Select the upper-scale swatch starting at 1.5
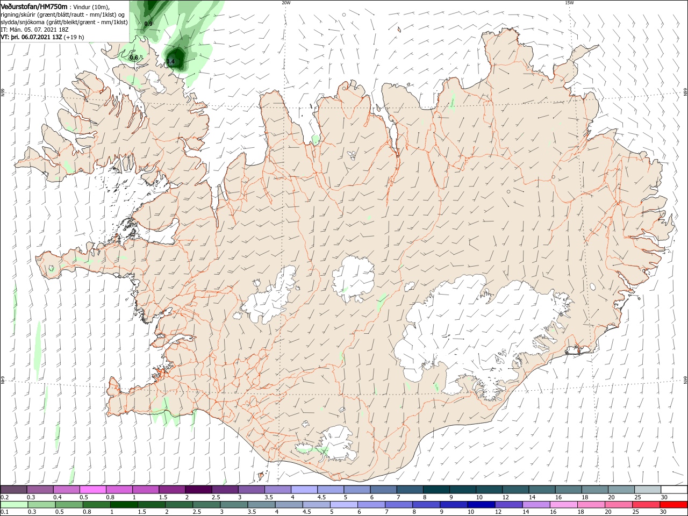688x516 pixels. point(171,490)
